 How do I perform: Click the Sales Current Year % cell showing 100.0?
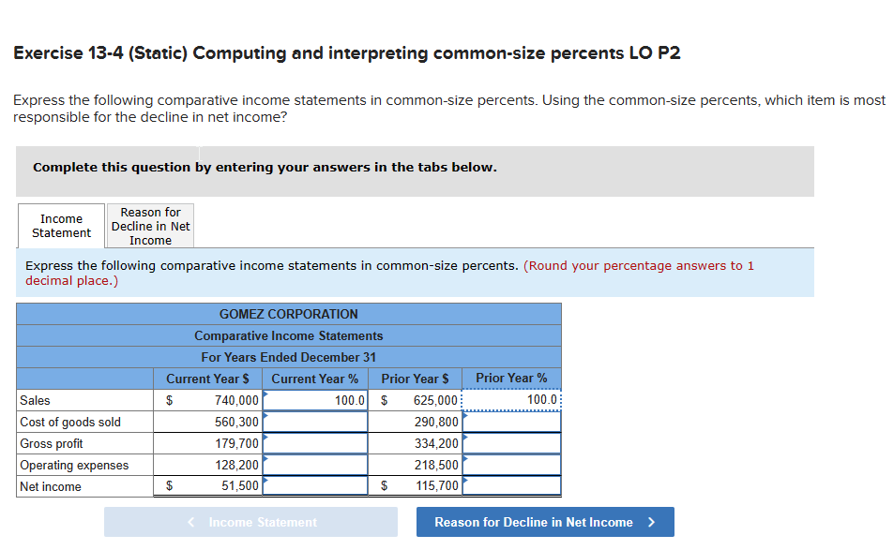[314, 400]
